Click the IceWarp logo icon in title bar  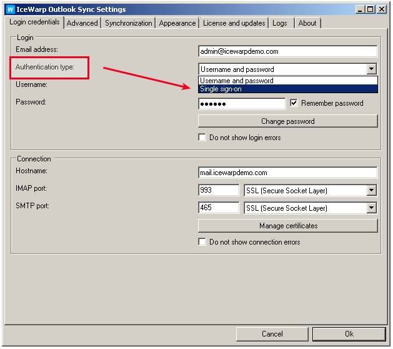(x=10, y=9)
